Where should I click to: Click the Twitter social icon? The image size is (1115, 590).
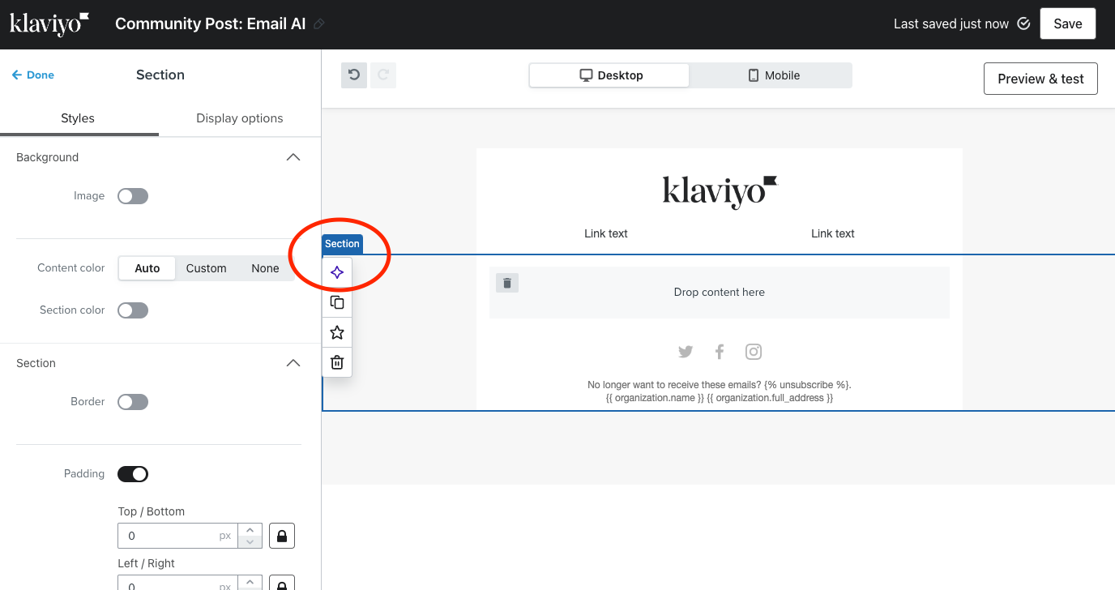pos(686,352)
